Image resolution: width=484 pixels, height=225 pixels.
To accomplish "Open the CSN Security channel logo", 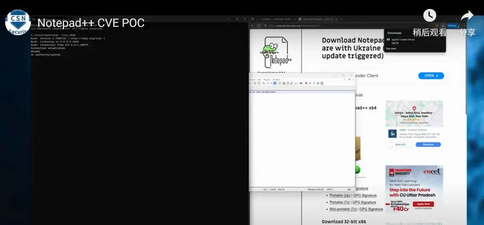I will tap(18, 22).
